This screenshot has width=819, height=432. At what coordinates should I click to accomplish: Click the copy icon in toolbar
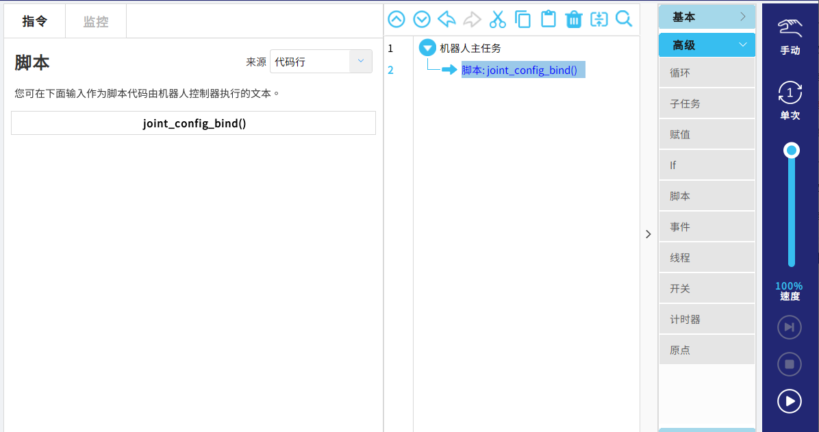pos(523,19)
